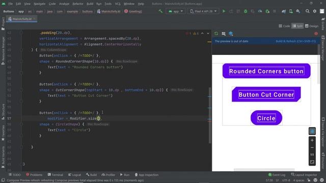Click the Zoom to Fit preview icon
Image resolution: width=326 pixels, height=183 pixels.
pos(312,162)
